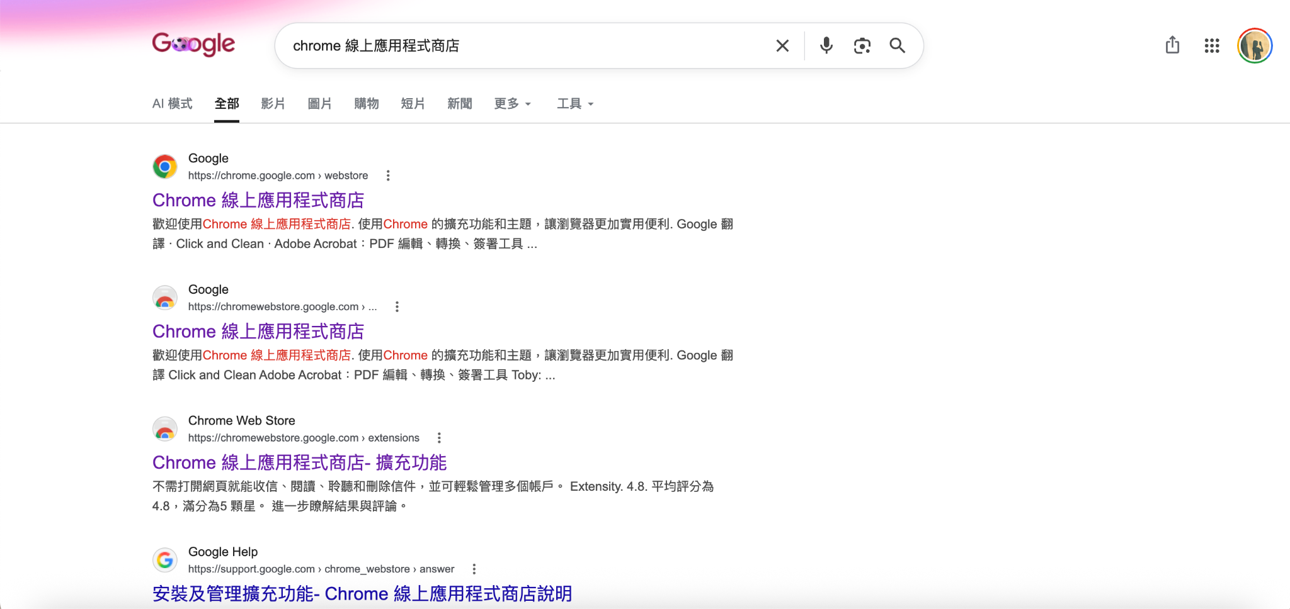Open Google Lens image search icon

[862, 46]
